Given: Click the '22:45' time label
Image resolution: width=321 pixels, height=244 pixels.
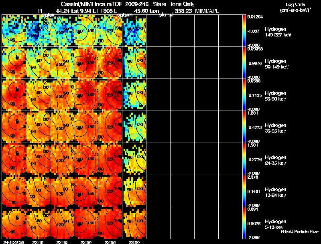Looking at the screenshot, I should (62, 242).
